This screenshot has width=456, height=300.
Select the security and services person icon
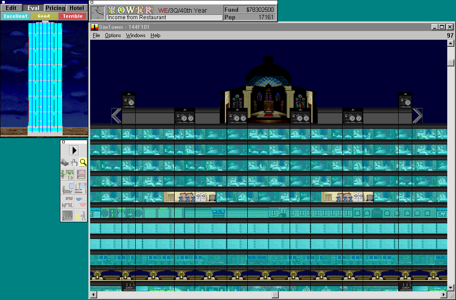tap(81, 215)
